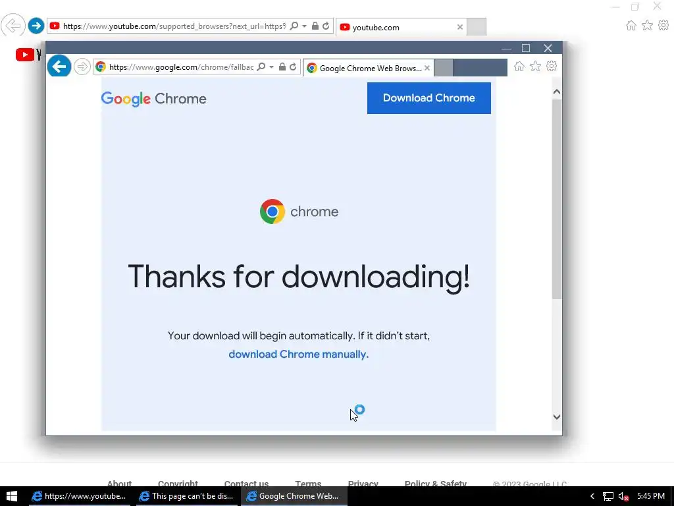The image size is (674, 506).
Task: Click the About footer link on YouTube page
Action: (119, 484)
